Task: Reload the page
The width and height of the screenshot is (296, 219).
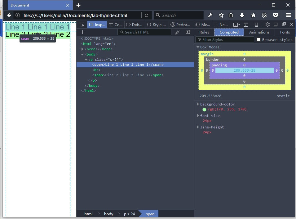Action: pyautogui.click(x=146, y=15)
